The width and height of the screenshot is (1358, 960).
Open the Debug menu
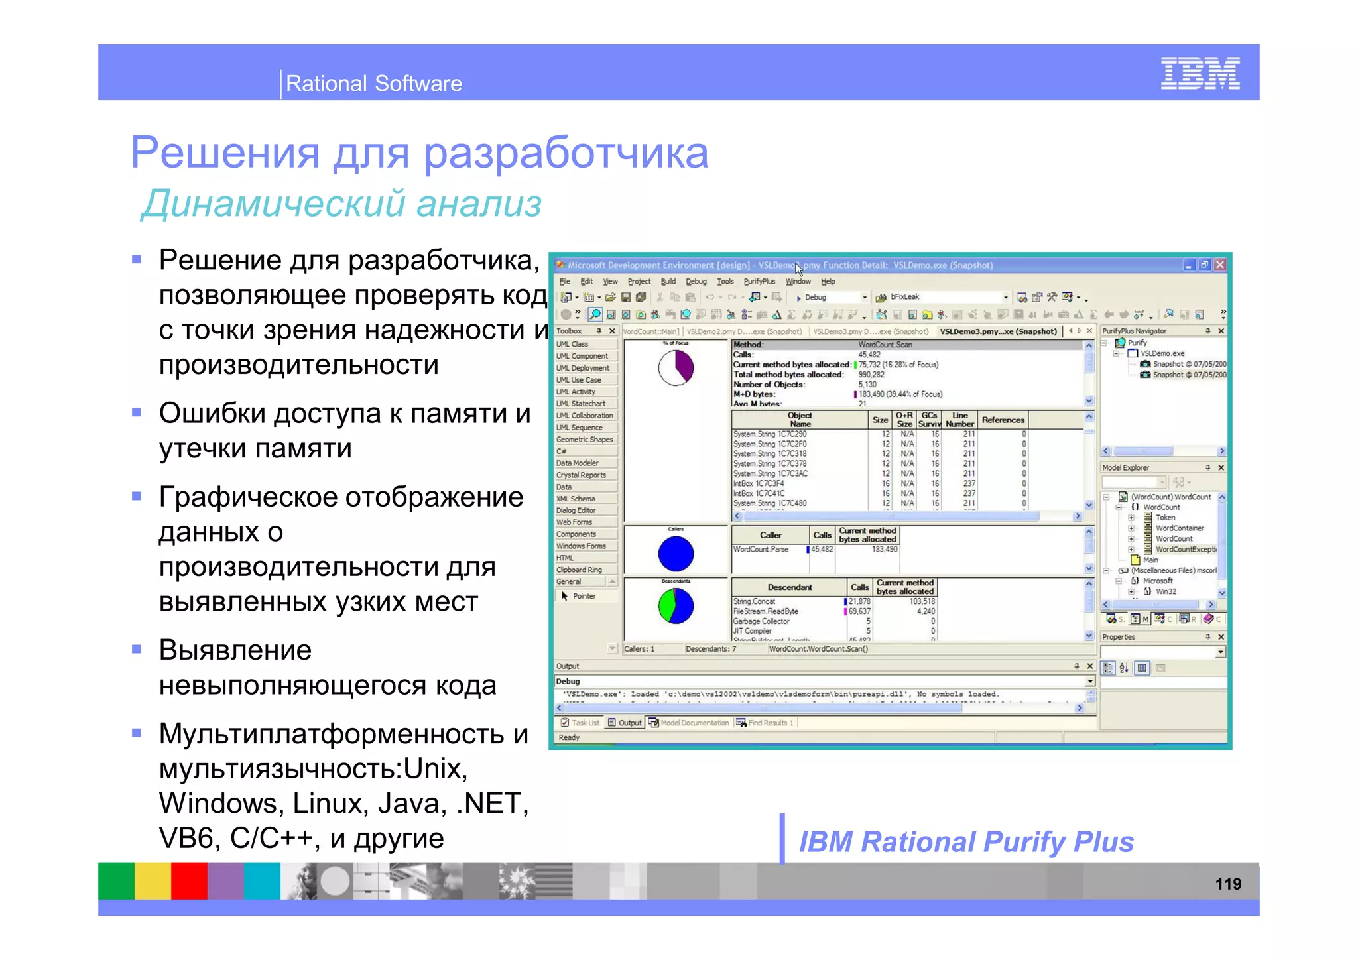click(696, 282)
